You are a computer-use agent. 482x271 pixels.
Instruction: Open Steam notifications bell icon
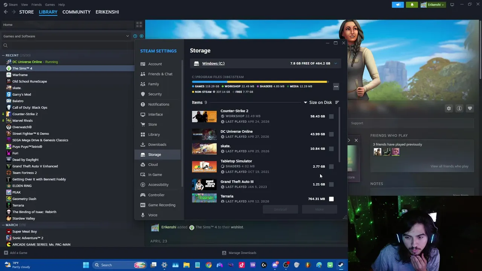412,5
